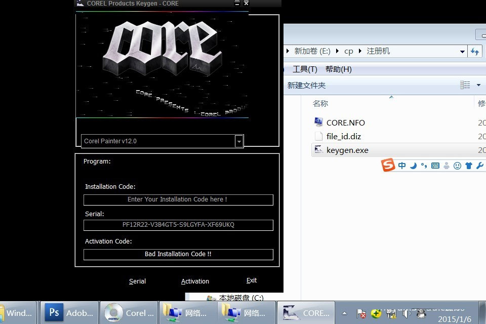Click the IME user account icon

pyautogui.click(x=447, y=166)
